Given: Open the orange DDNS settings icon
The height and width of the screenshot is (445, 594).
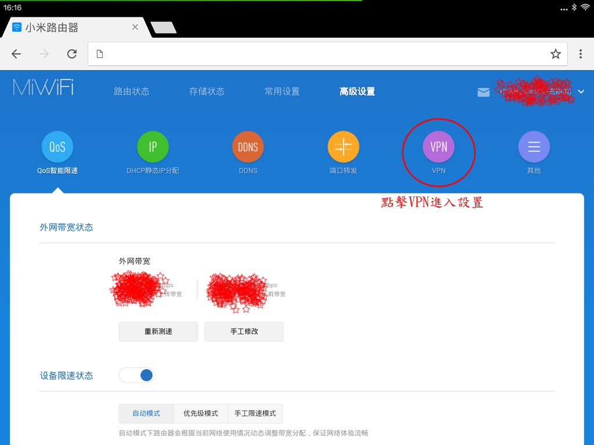Looking at the screenshot, I should (248, 147).
